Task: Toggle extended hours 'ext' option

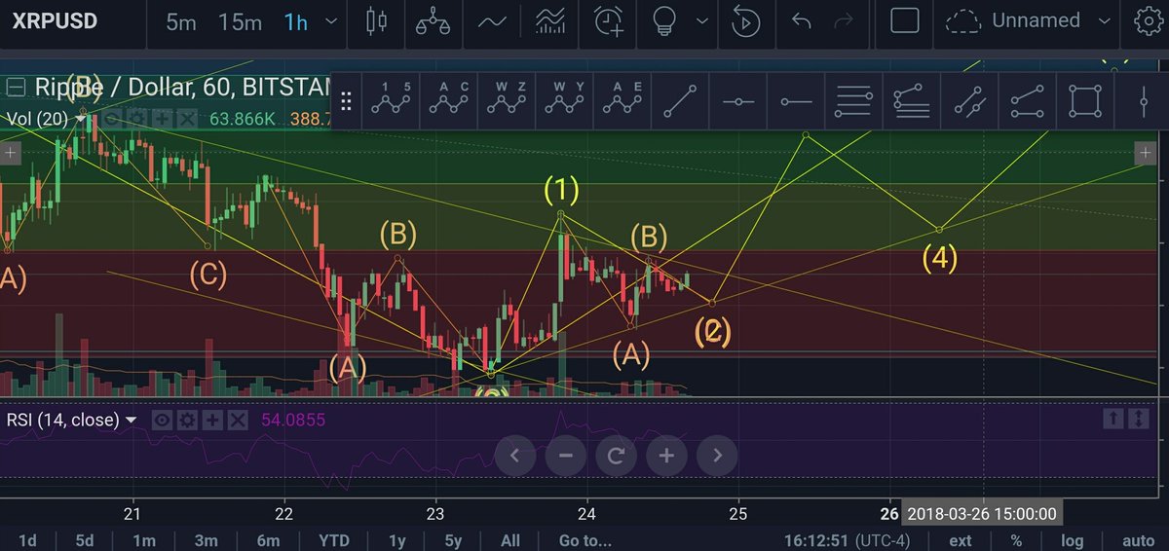Action: click(961, 540)
